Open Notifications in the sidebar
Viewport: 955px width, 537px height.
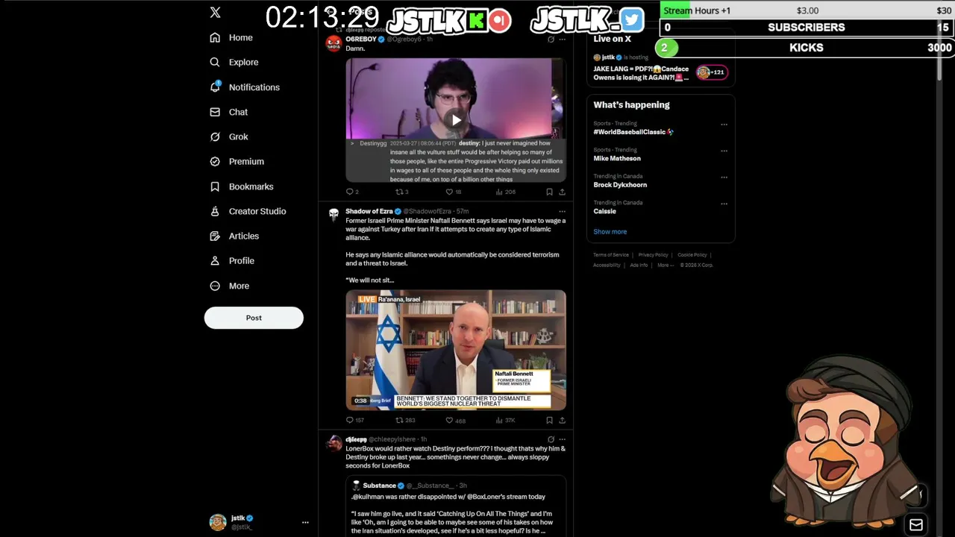coord(245,87)
